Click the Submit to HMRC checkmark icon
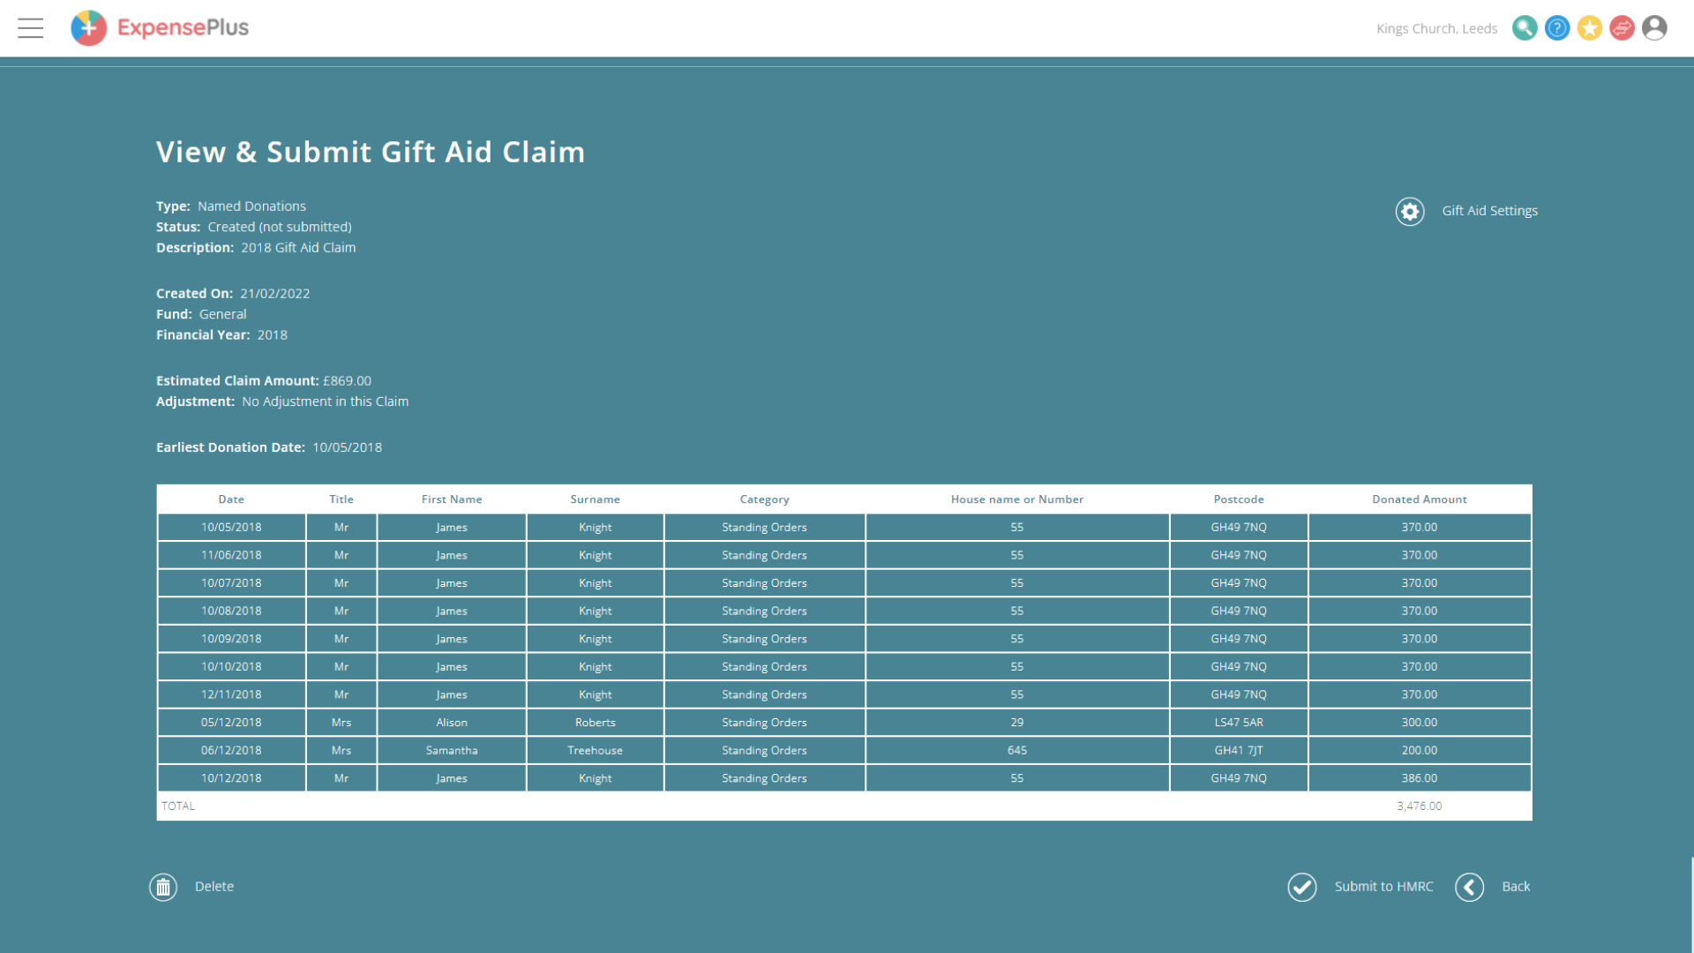Image resolution: width=1694 pixels, height=953 pixels. (1302, 887)
